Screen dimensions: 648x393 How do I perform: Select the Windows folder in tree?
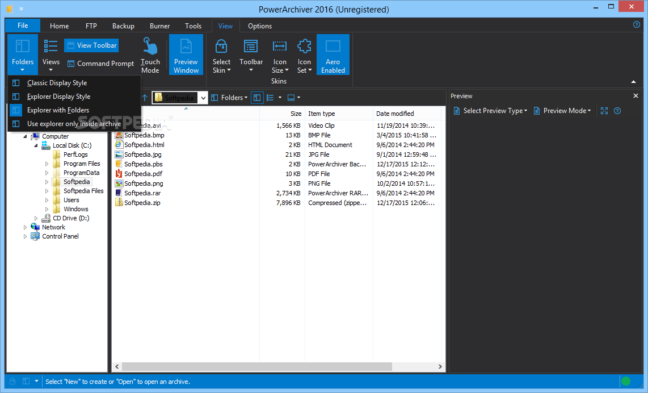(75, 209)
